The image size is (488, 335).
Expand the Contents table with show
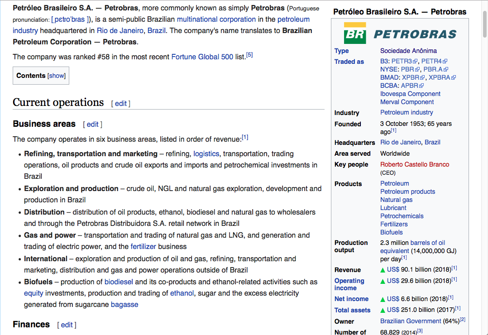(57, 76)
